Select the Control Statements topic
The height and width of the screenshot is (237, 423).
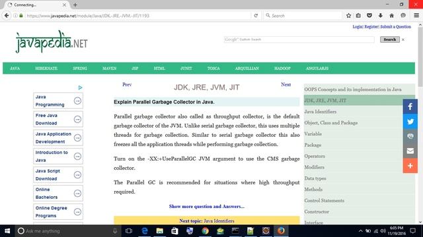pos(325,200)
